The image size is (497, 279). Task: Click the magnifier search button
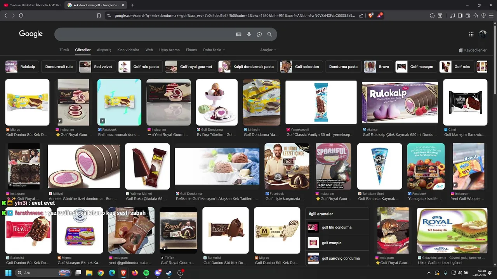pos(269,34)
